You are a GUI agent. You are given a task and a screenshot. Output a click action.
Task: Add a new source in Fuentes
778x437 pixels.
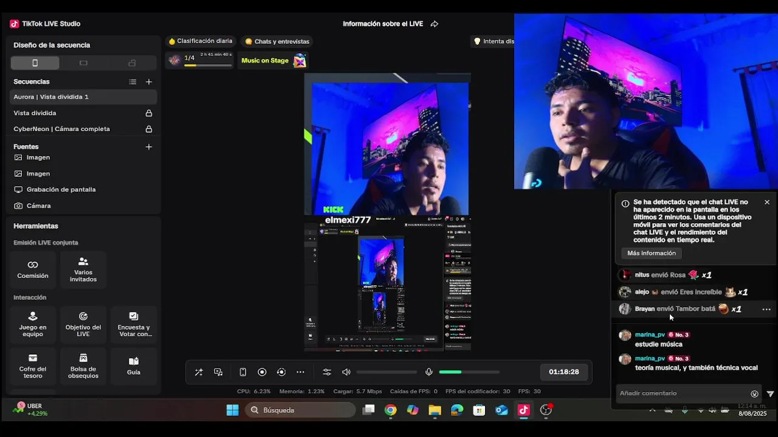(x=149, y=147)
